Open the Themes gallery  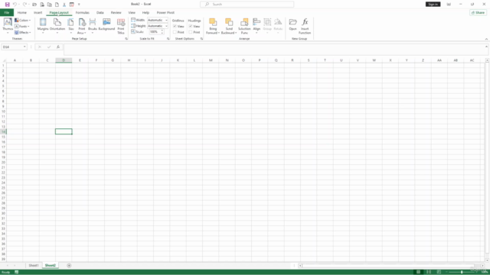pos(8,26)
